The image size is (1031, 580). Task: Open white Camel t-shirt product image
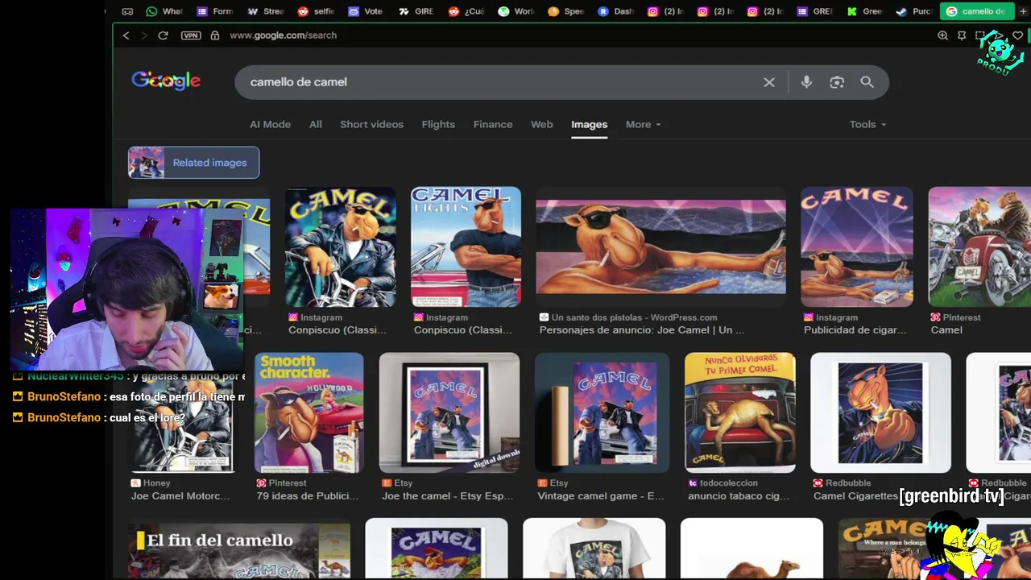(594, 549)
